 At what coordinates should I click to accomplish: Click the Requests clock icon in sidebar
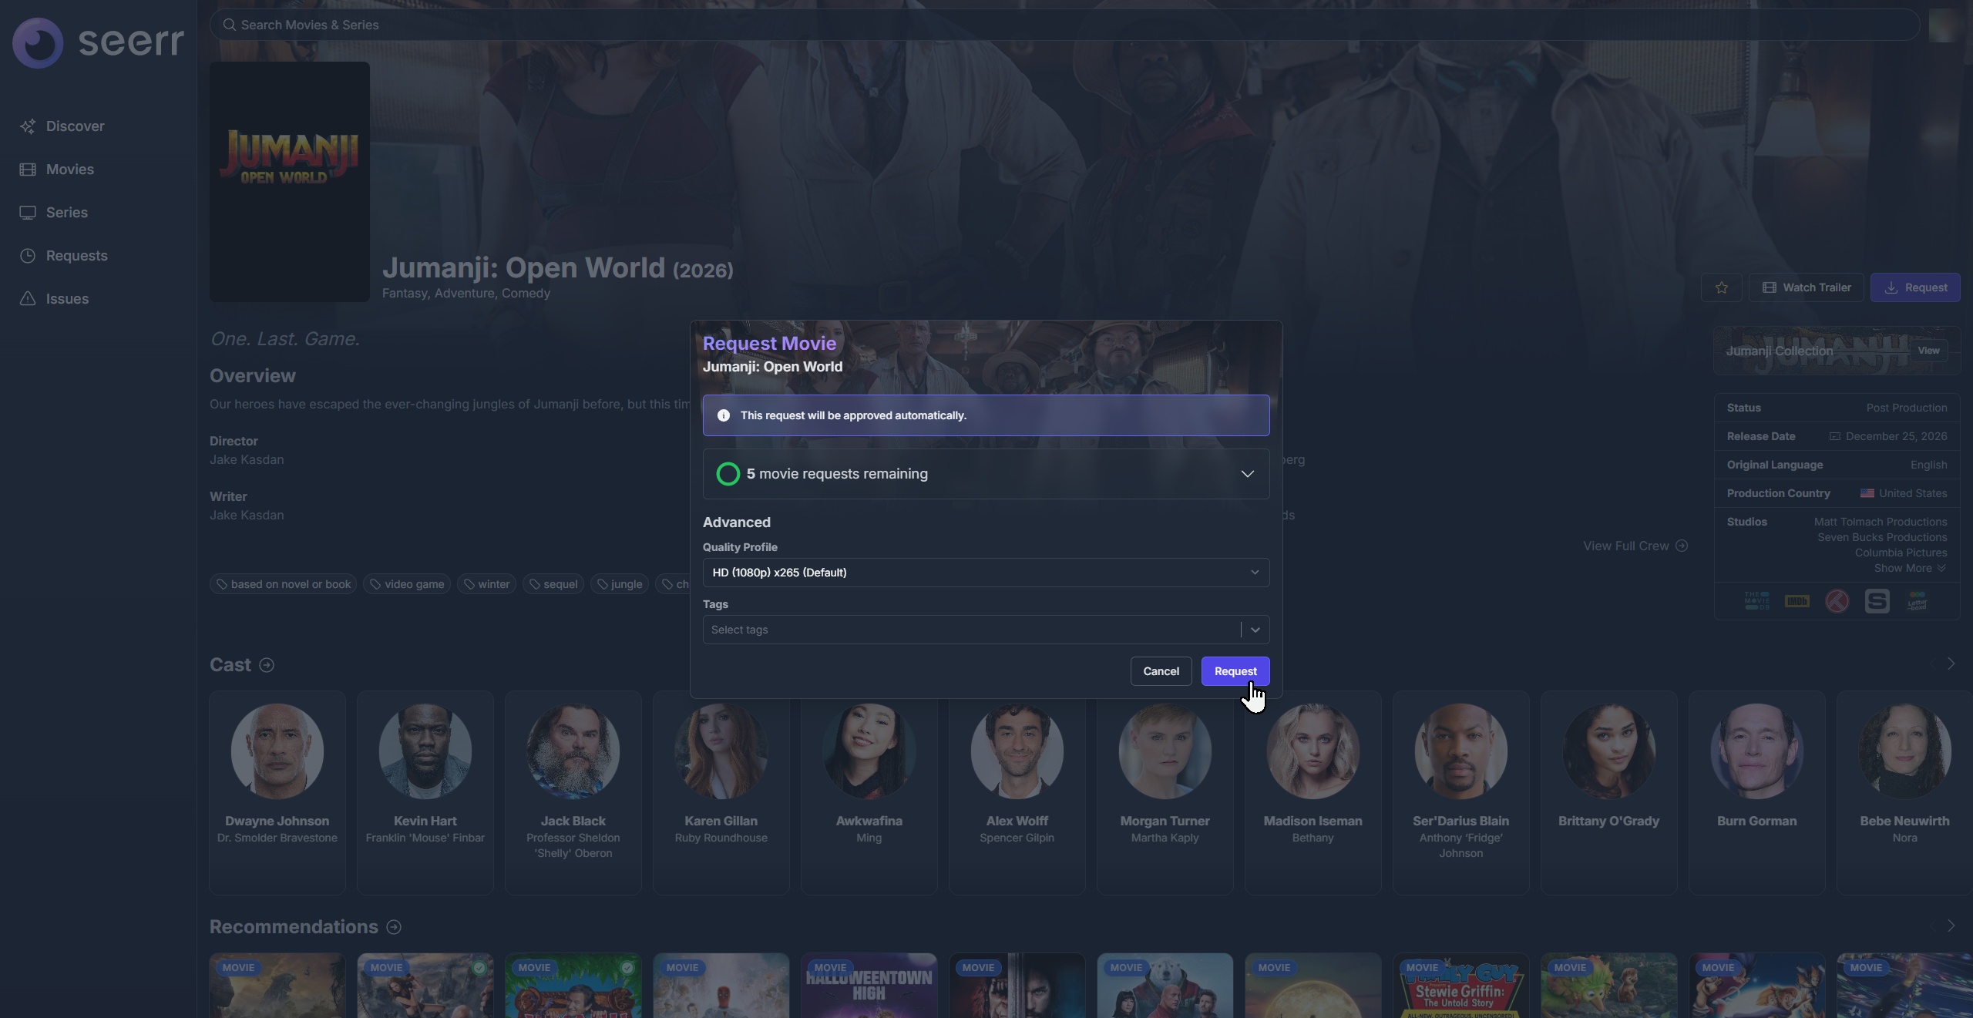(28, 256)
